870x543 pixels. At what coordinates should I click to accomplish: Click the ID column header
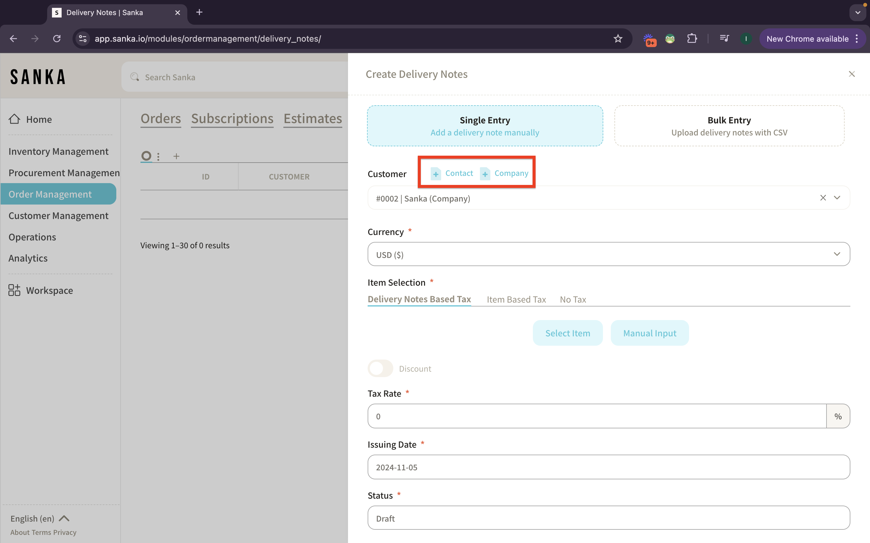206,177
